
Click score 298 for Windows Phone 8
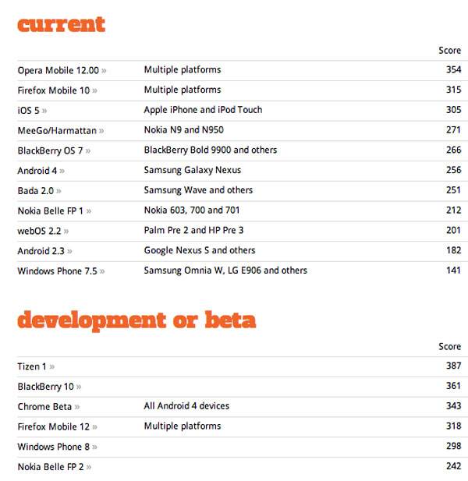454,446
